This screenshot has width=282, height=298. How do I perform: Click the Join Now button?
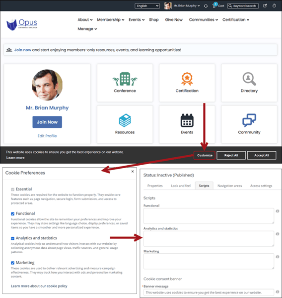tap(47, 122)
